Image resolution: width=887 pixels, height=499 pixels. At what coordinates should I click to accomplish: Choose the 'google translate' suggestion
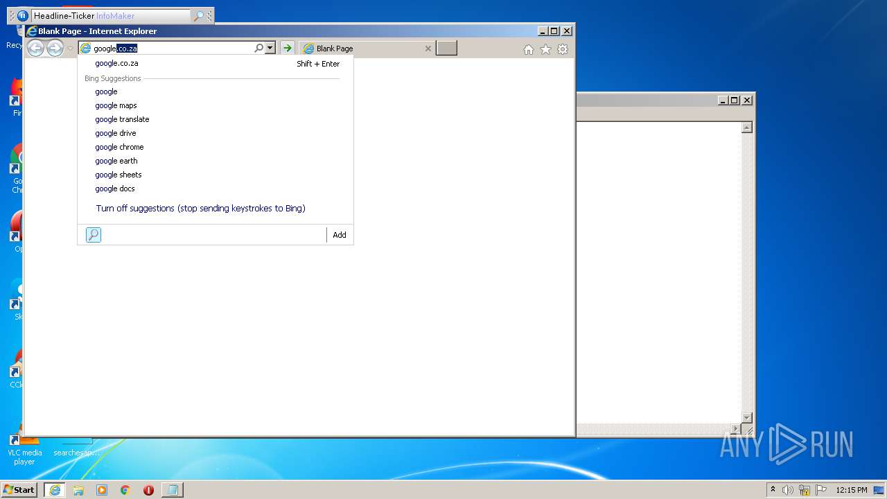click(216, 119)
